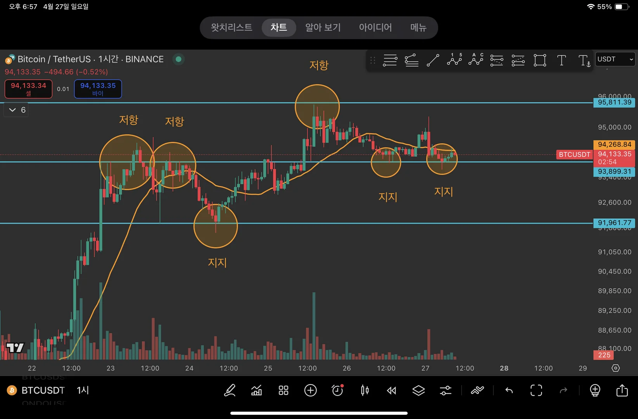Tap the replay rewind icon

(x=392, y=390)
